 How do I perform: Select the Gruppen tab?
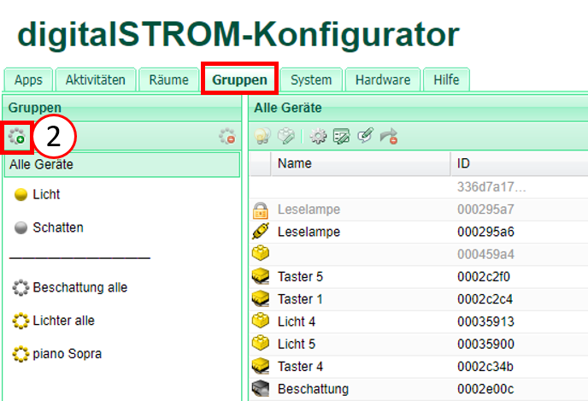click(239, 80)
